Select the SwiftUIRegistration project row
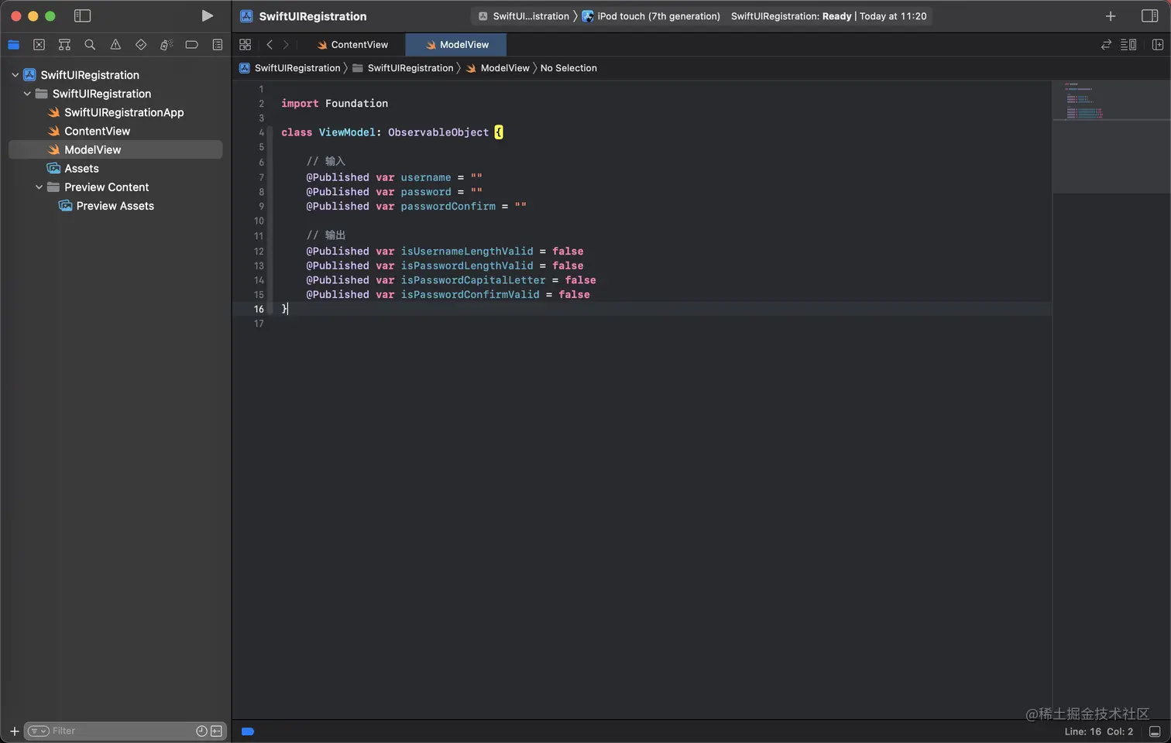The height and width of the screenshot is (743, 1171). (x=115, y=75)
